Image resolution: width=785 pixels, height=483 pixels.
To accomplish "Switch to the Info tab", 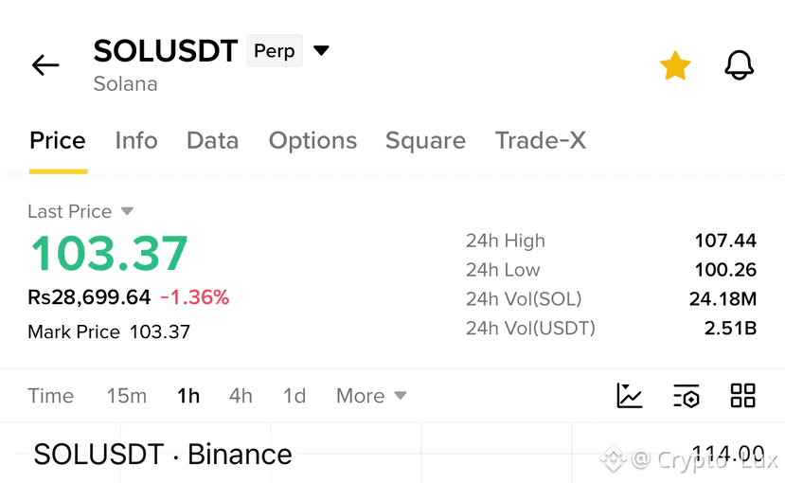I will [x=136, y=141].
